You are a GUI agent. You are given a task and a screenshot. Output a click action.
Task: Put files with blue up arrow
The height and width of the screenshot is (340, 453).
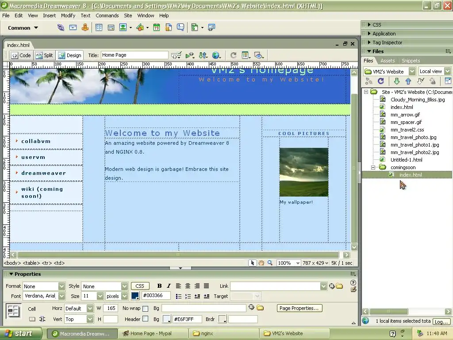[x=408, y=81]
